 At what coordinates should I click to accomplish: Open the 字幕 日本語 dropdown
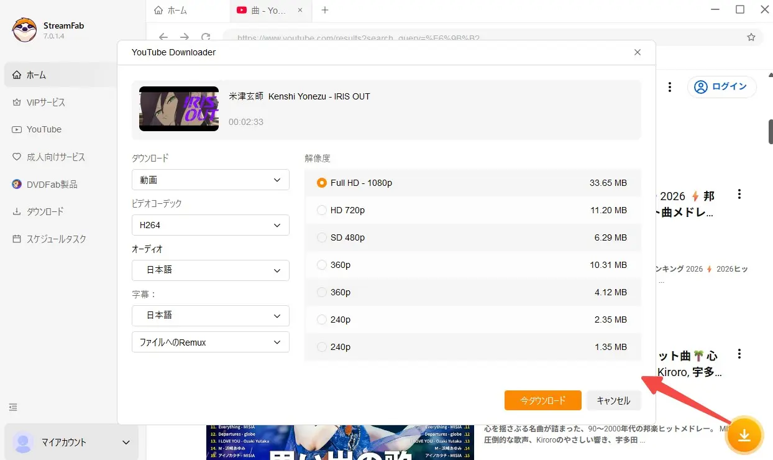pyautogui.click(x=211, y=316)
